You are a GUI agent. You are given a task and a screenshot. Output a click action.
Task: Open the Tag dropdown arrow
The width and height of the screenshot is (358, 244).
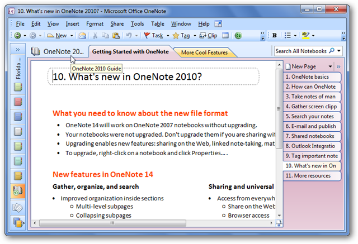pos(195,36)
